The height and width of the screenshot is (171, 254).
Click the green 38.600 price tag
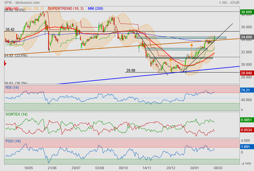tap(246, 12)
